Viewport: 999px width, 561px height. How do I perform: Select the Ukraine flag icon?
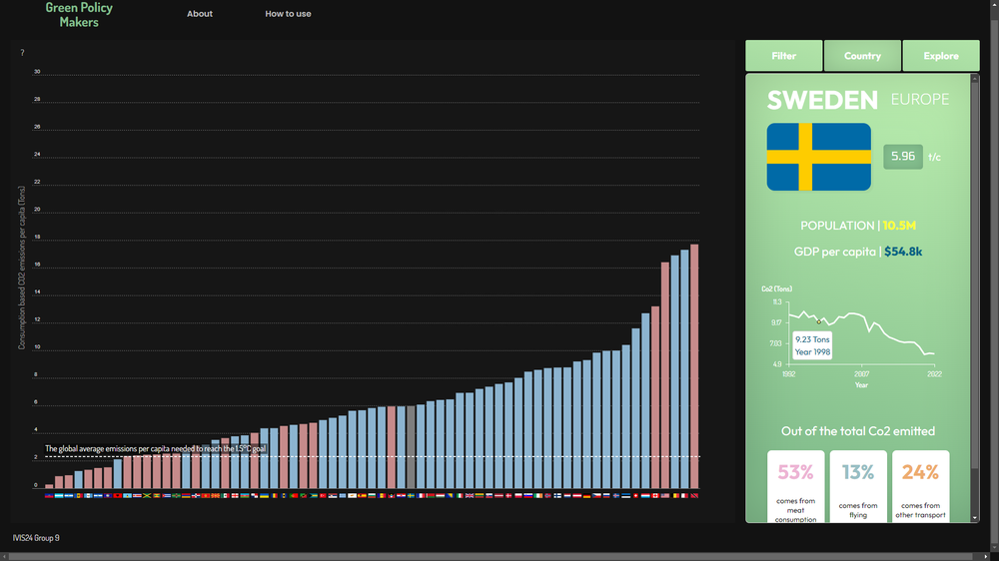pos(265,495)
